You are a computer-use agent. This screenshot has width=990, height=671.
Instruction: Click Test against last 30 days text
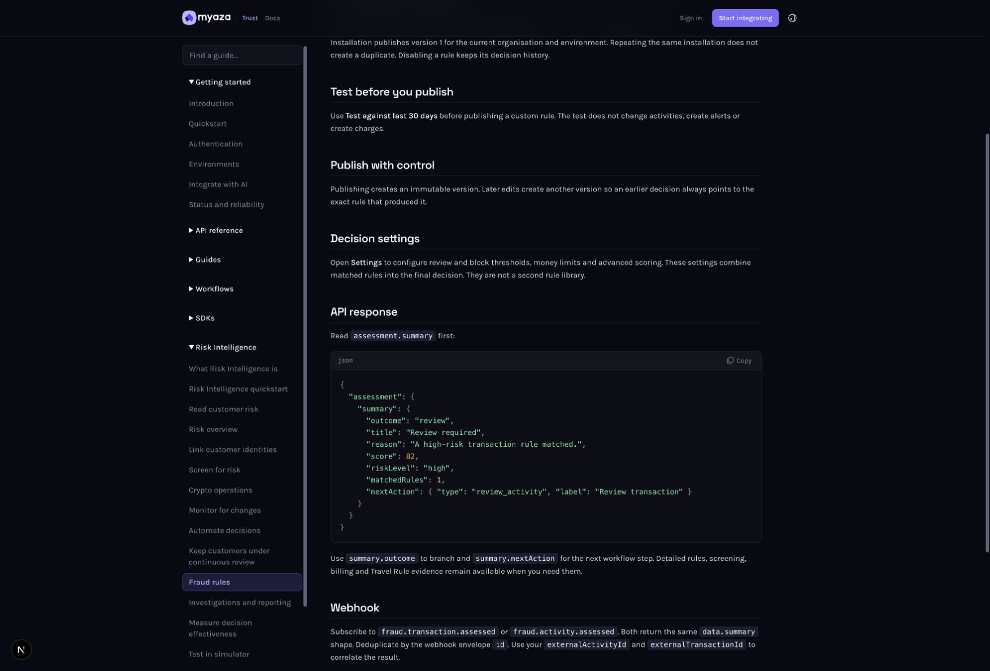[391, 116]
